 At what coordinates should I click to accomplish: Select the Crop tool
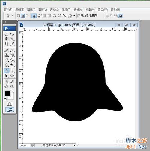point(7,44)
